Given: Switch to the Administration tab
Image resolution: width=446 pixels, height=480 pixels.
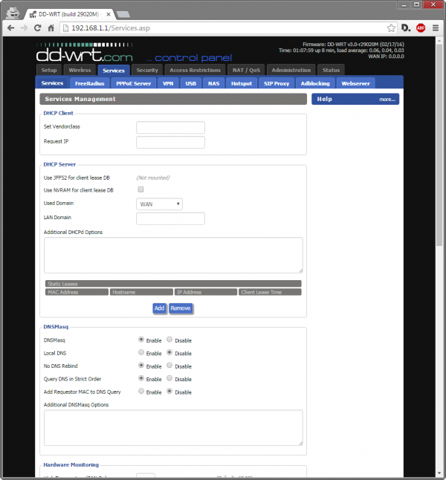Looking at the screenshot, I should 291,70.
